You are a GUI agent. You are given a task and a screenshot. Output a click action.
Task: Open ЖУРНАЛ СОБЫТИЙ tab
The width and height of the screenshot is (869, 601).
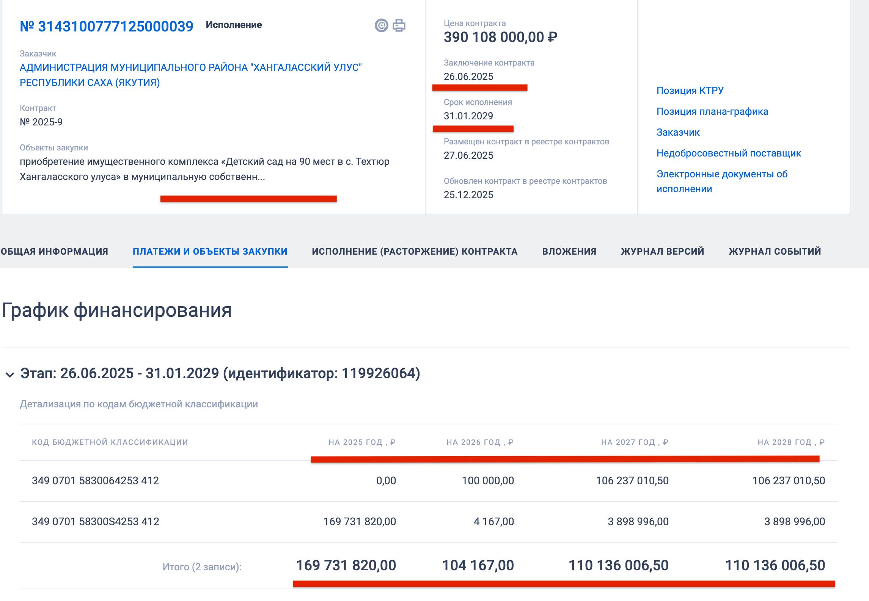coord(775,251)
